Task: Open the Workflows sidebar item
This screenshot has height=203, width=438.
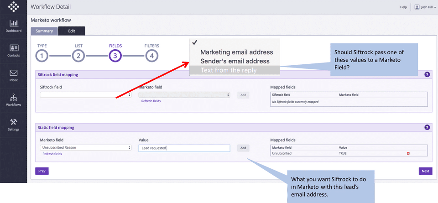Action: coord(13,100)
